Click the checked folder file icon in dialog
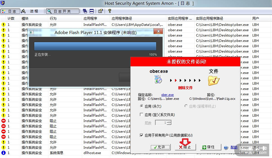This screenshot has height=158, width=272. tap(214, 81)
